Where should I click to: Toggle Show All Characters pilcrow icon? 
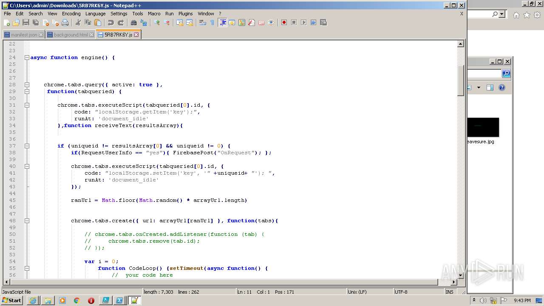coord(212,23)
